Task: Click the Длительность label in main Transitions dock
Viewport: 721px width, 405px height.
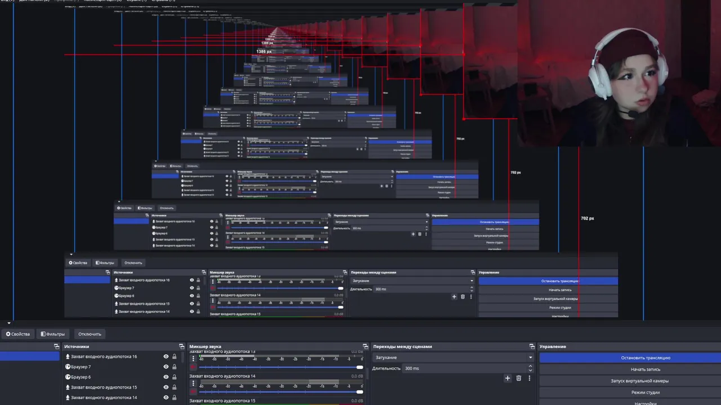Action: [386, 368]
